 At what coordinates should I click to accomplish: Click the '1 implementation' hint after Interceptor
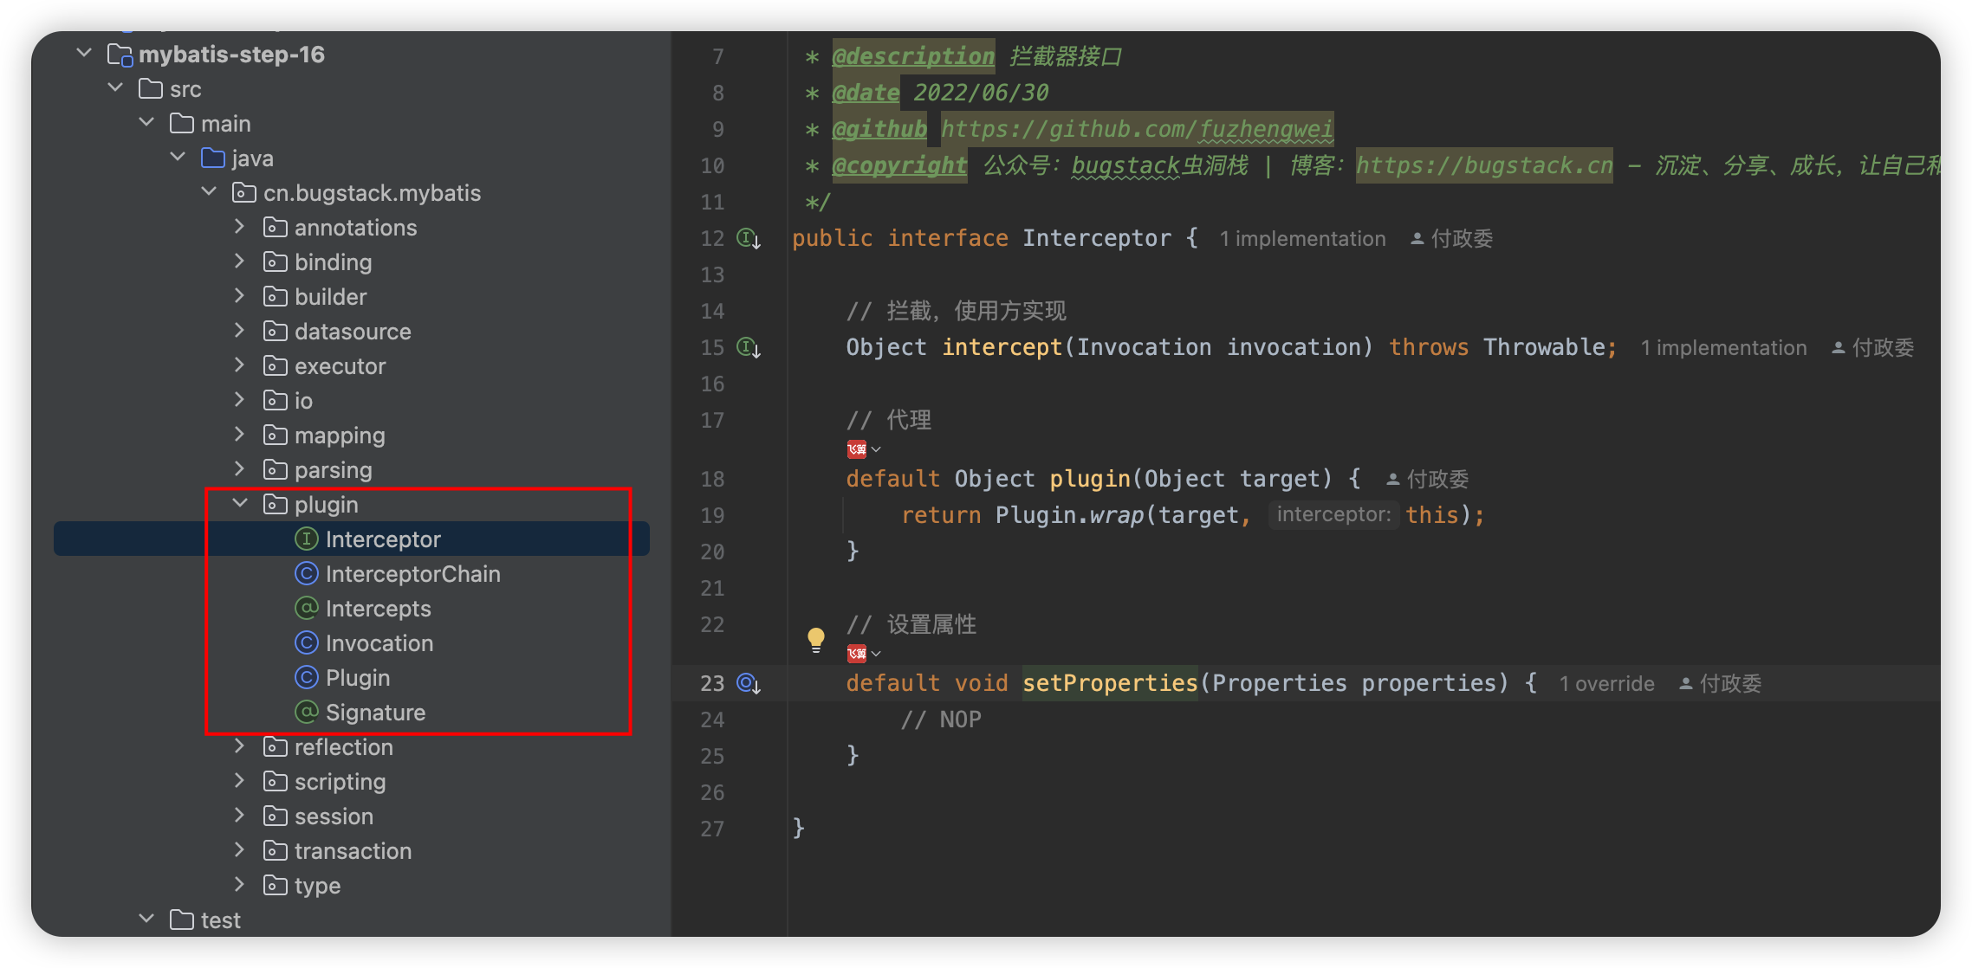click(x=1302, y=239)
